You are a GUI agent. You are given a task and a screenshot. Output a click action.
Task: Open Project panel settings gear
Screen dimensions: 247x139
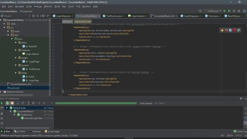43,16
